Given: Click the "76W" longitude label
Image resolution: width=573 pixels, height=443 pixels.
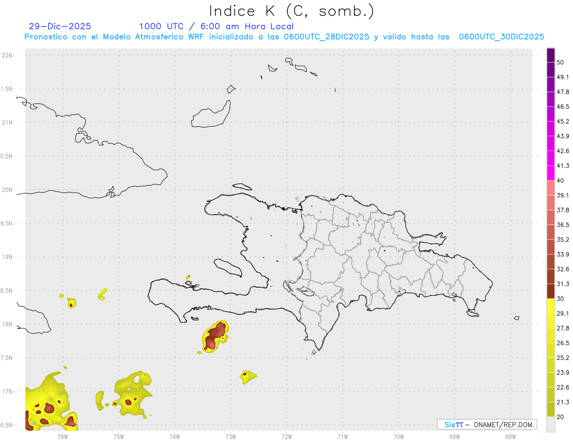Looking at the screenshot, I should tap(63, 436).
